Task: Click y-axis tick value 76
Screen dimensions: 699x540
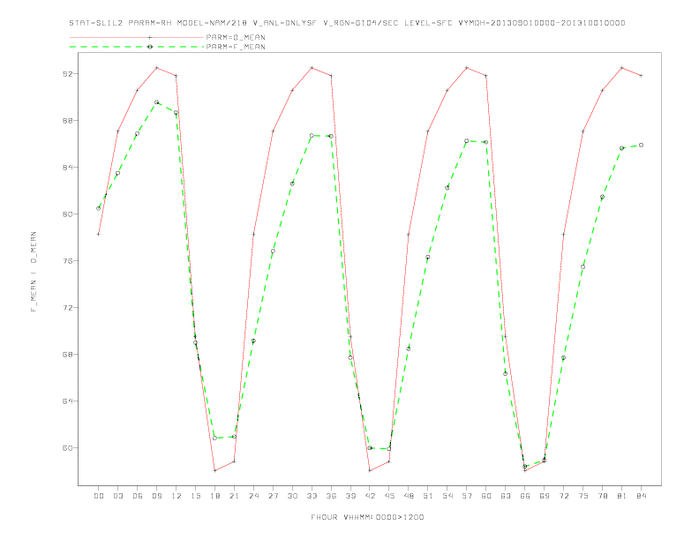Action: coord(67,261)
